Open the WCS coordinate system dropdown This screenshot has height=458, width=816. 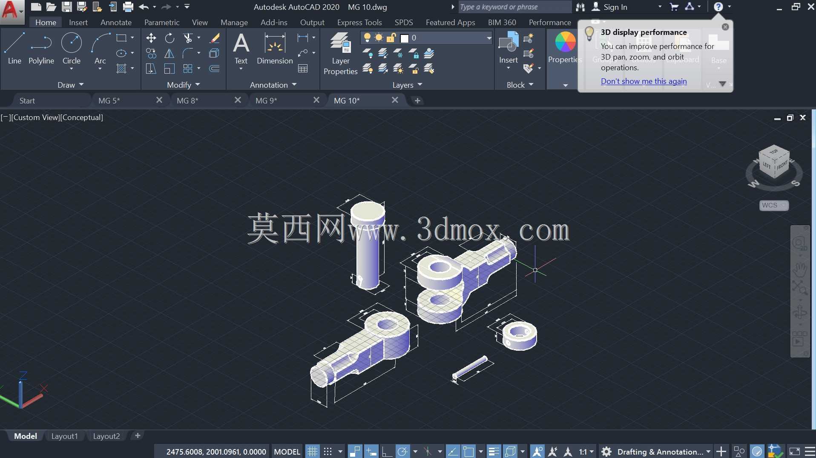tap(774, 205)
